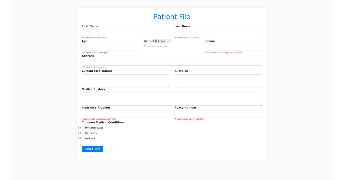Click the Policy Number input field
Image resolution: width=344 pixels, height=180 pixels.
[x=218, y=114]
